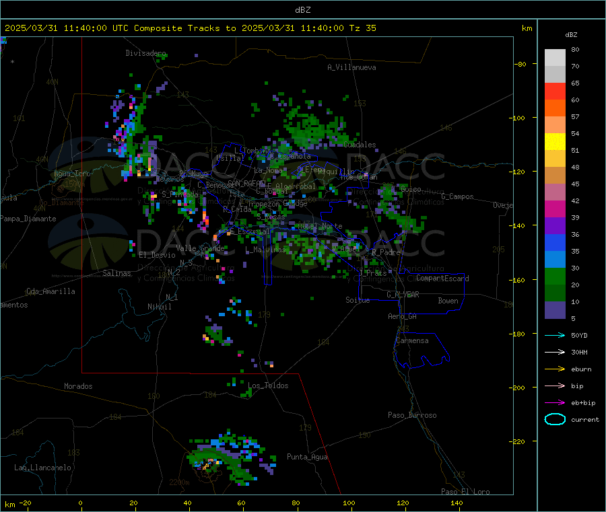
Task: Click the Aero_GA map label
Action: pyautogui.click(x=402, y=316)
